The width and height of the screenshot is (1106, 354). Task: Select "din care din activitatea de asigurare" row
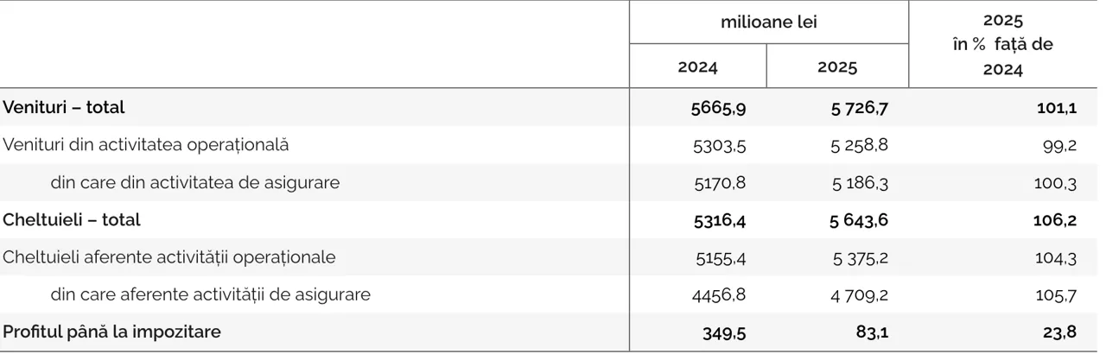tap(195, 182)
